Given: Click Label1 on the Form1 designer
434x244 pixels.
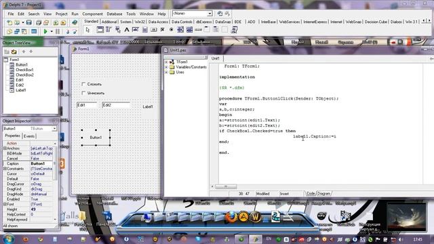Looking at the screenshot, I should (x=148, y=106).
